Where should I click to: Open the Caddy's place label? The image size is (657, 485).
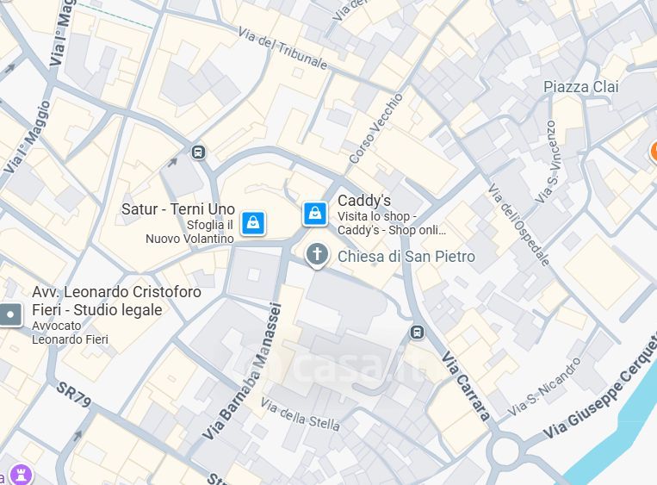(x=364, y=201)
